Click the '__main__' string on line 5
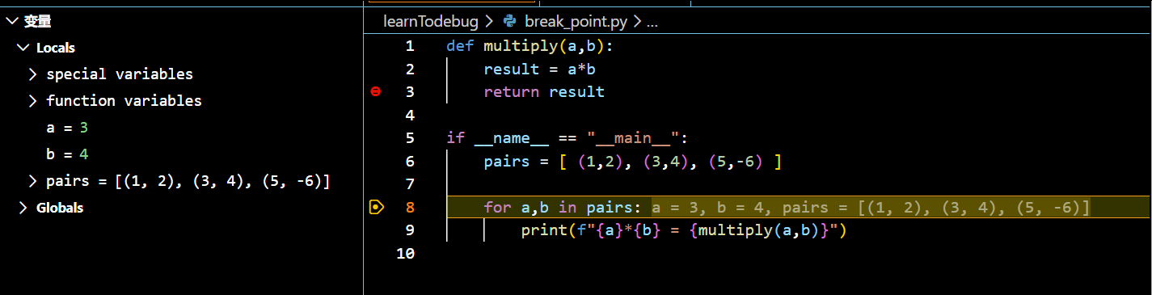Viewport: 1152px width, 295px height. [x=632, y=138]
